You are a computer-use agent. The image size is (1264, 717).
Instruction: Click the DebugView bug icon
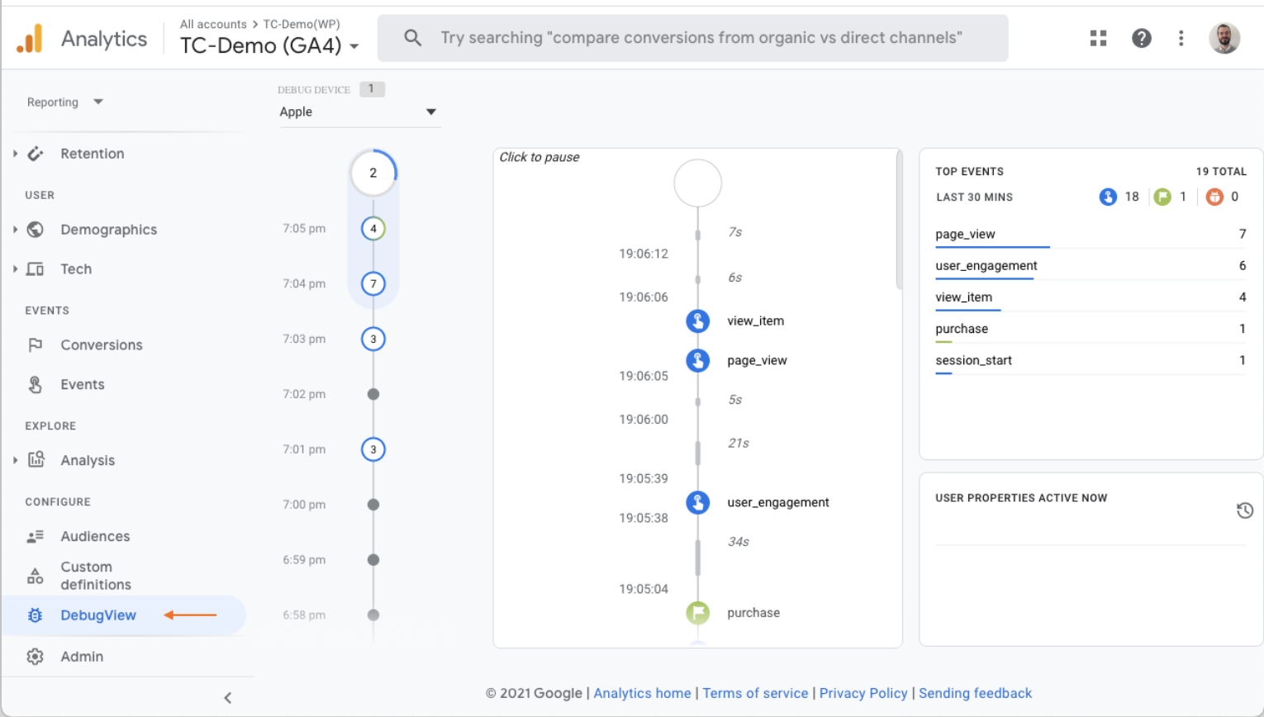[x=35, y=615]
